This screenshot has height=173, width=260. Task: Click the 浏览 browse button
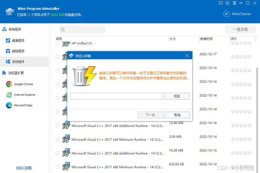pyautogui.click(x=177, y=96)
